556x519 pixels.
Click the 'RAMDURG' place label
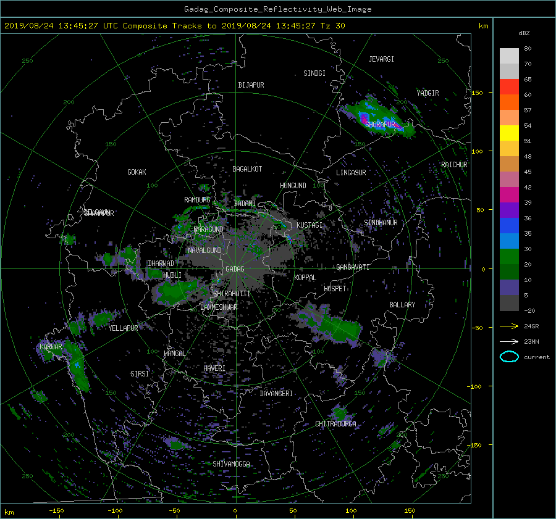click(x=197, y=200)
